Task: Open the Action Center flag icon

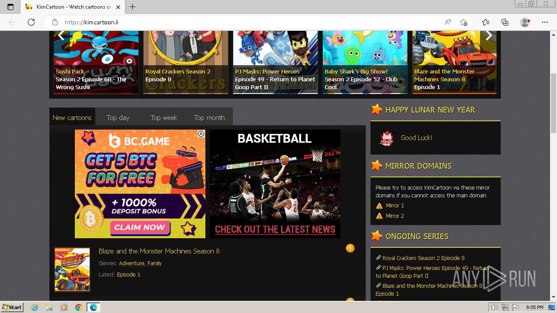Action: [x=516, y=307]
